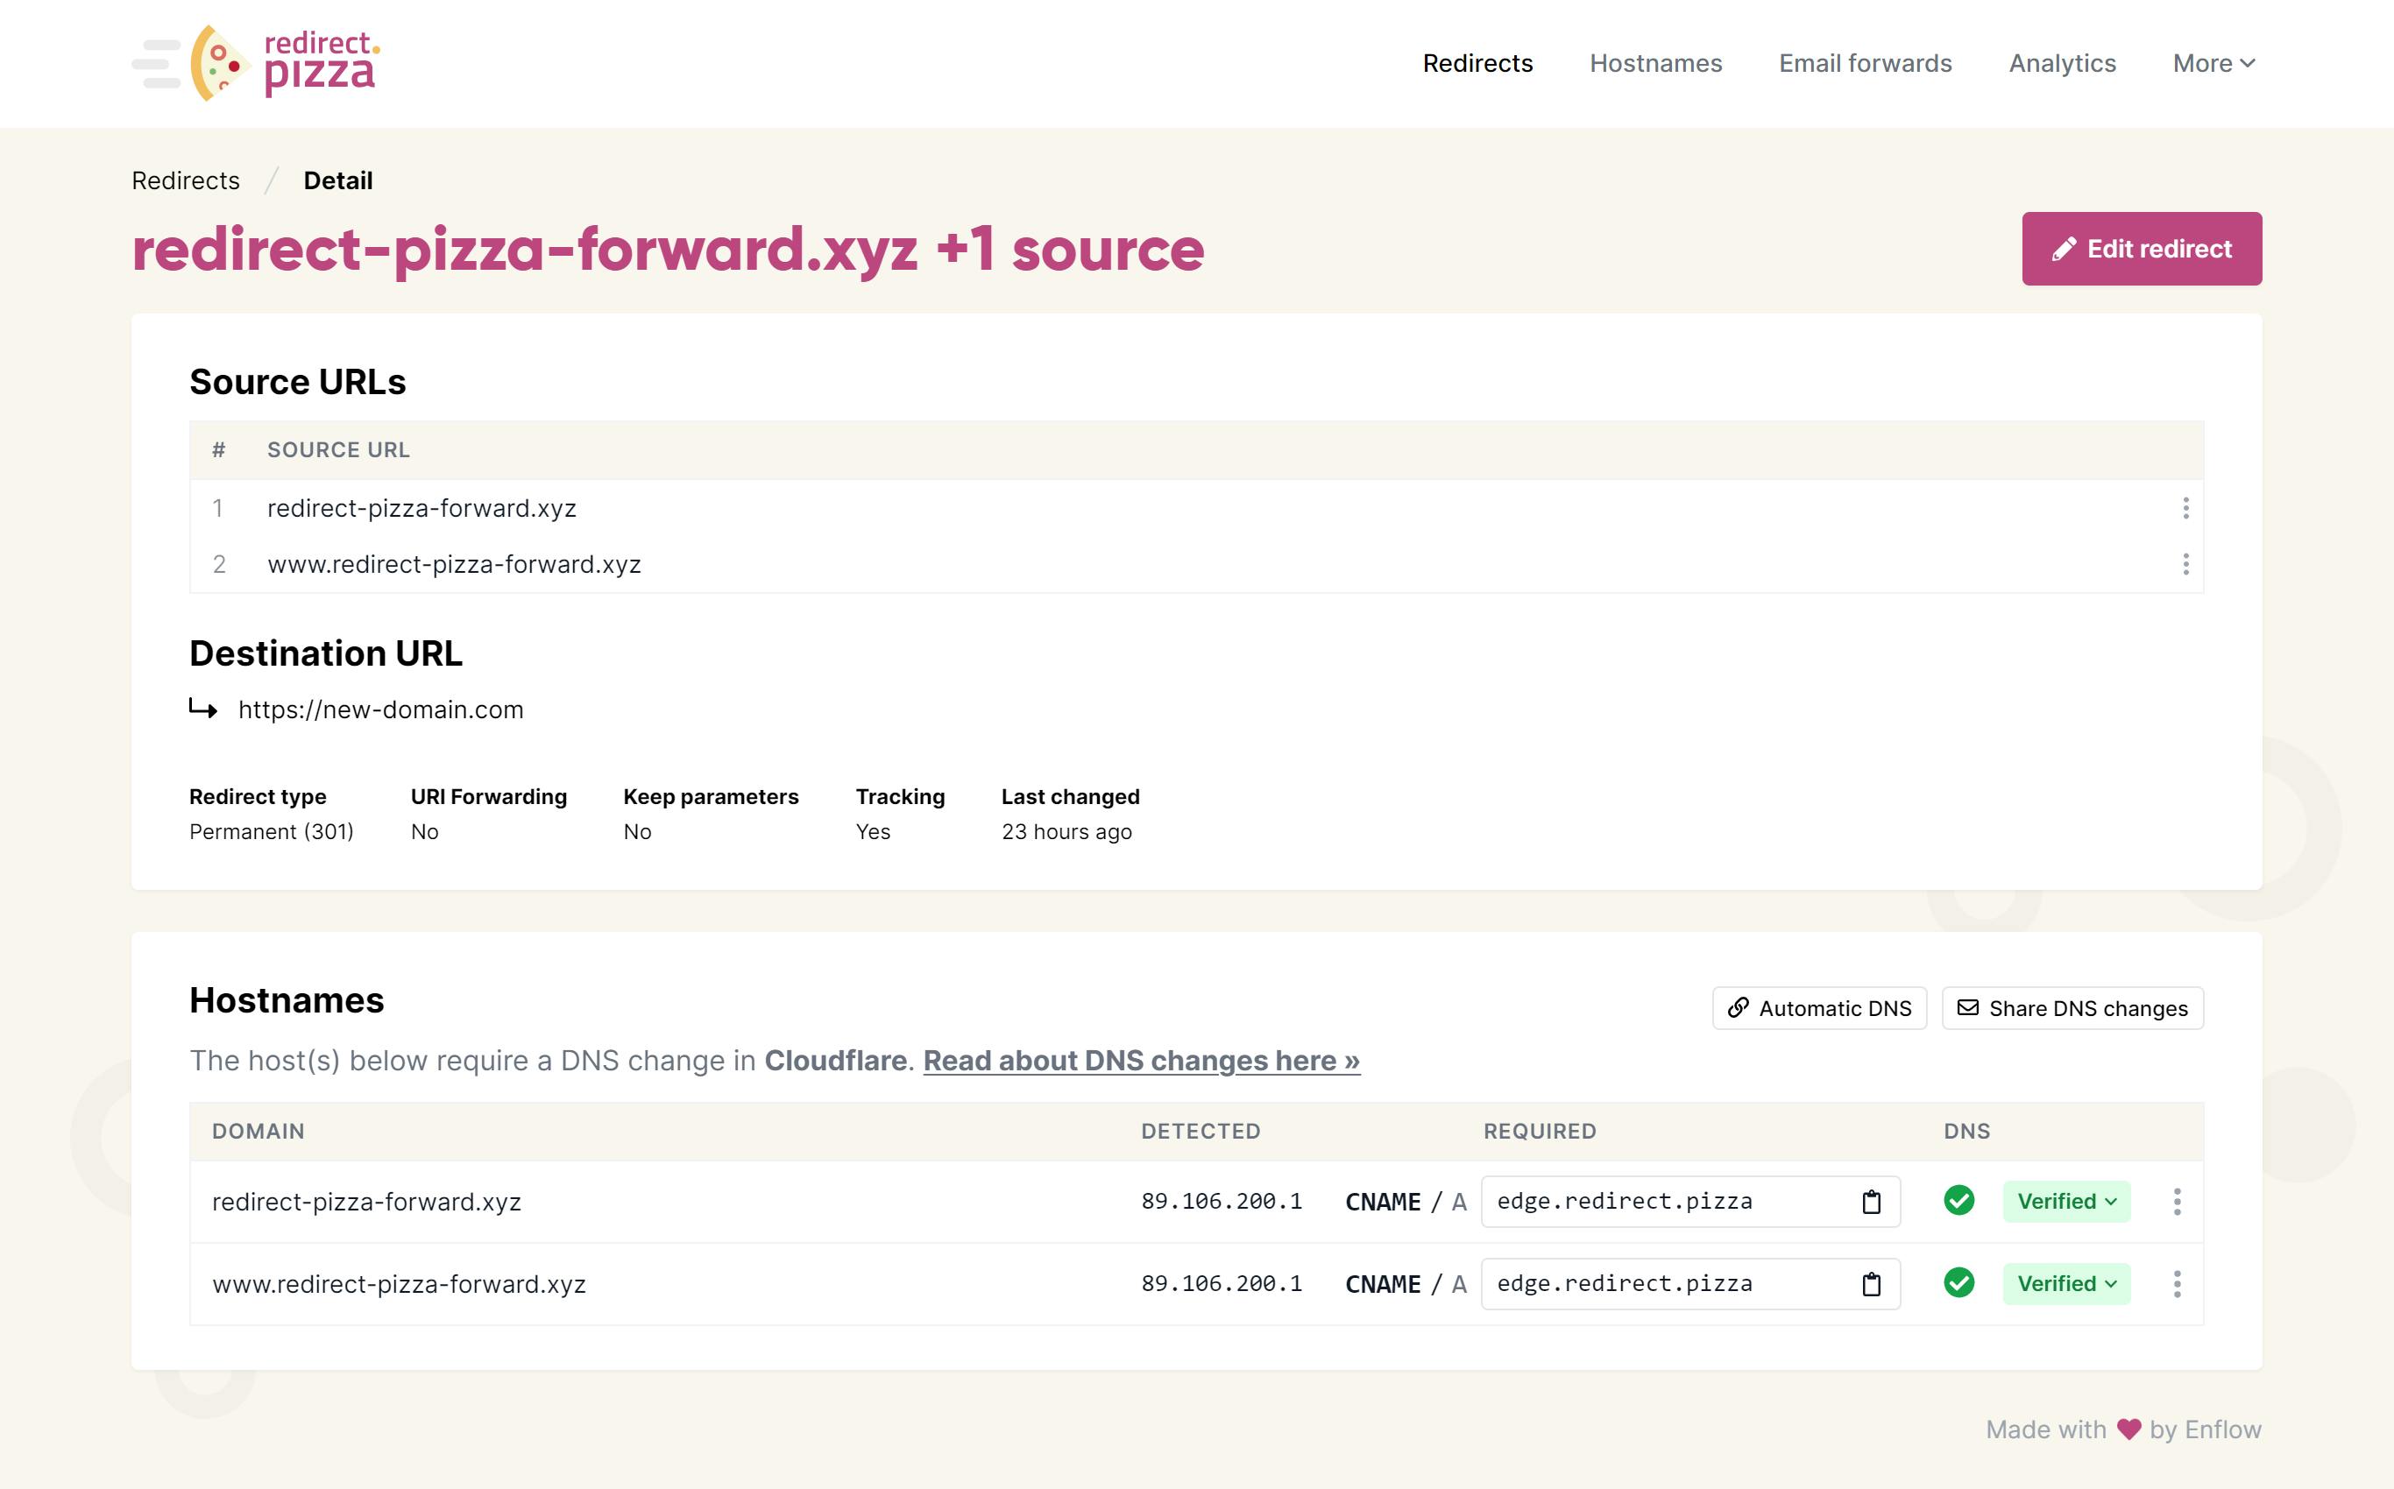Expand Verified dropdown for first hostname
The height and width of the screenshot is (1489, 2394).
[x=2066, y=1202]
